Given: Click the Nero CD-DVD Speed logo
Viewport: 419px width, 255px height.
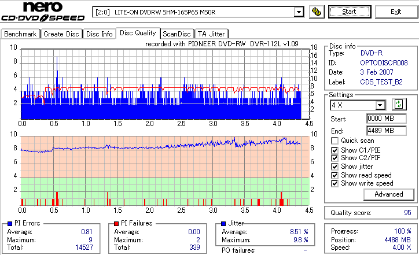Looking at the screenshot, I should 43,12.
